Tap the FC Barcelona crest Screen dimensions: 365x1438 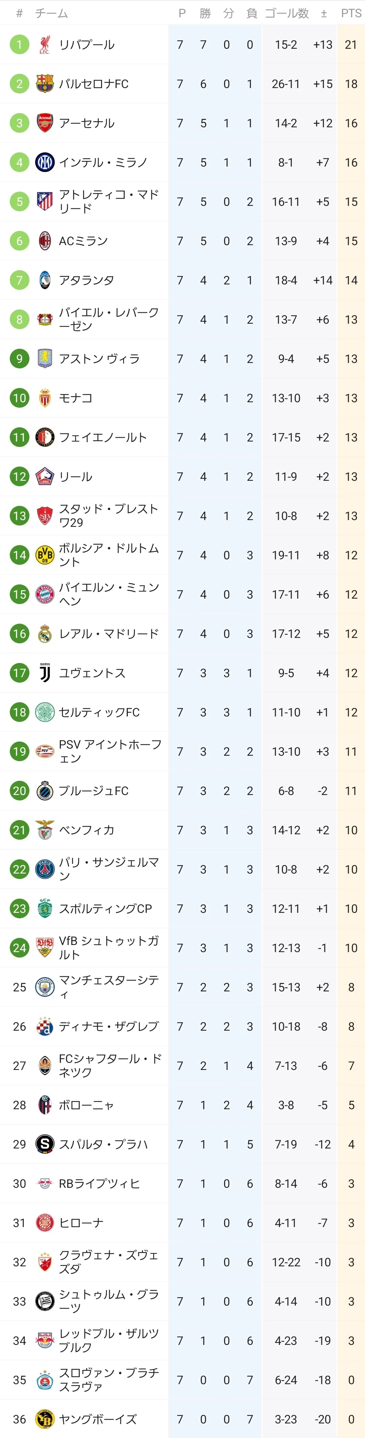click(45, 84)
